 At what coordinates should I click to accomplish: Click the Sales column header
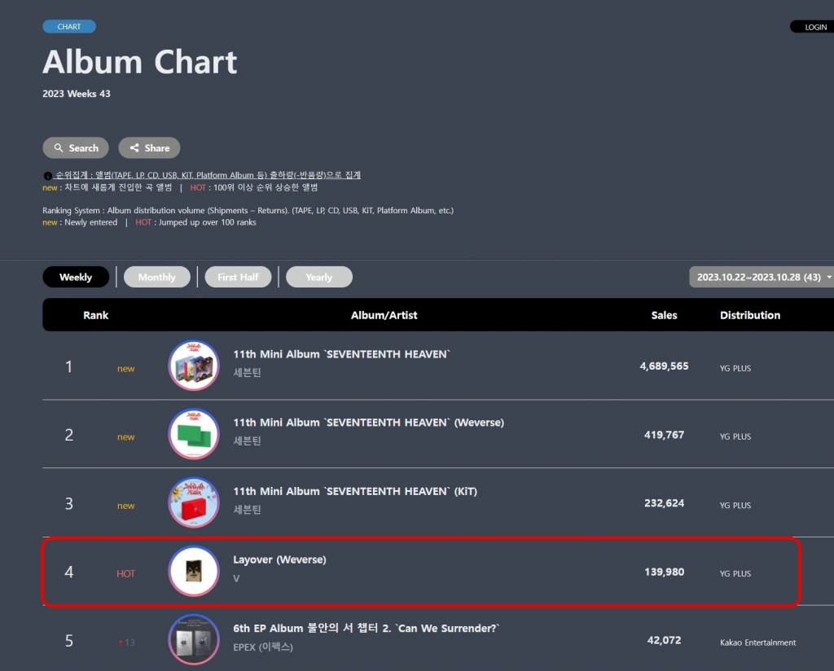pyautogui.click(x=665, y=315)
